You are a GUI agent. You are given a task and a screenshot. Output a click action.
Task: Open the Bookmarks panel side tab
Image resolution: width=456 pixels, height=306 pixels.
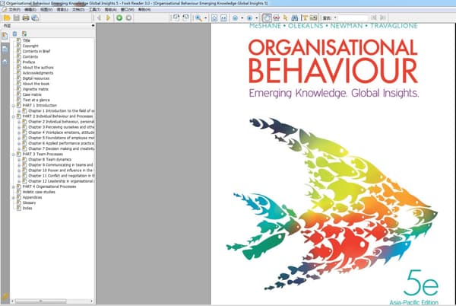pyautogui.click(x=5, y=36)
